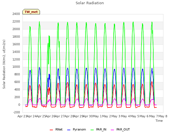Click the blue Pyranom legend color marker
The width and height of the screenshot is (180, 135).
click(69, 130)
